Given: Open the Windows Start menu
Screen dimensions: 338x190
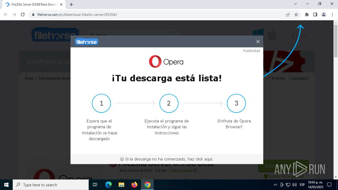Looking at the screenshot, I should pyautogui.click(x=6, y=185).
